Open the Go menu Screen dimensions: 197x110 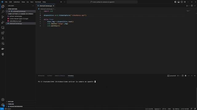point(28,2)
